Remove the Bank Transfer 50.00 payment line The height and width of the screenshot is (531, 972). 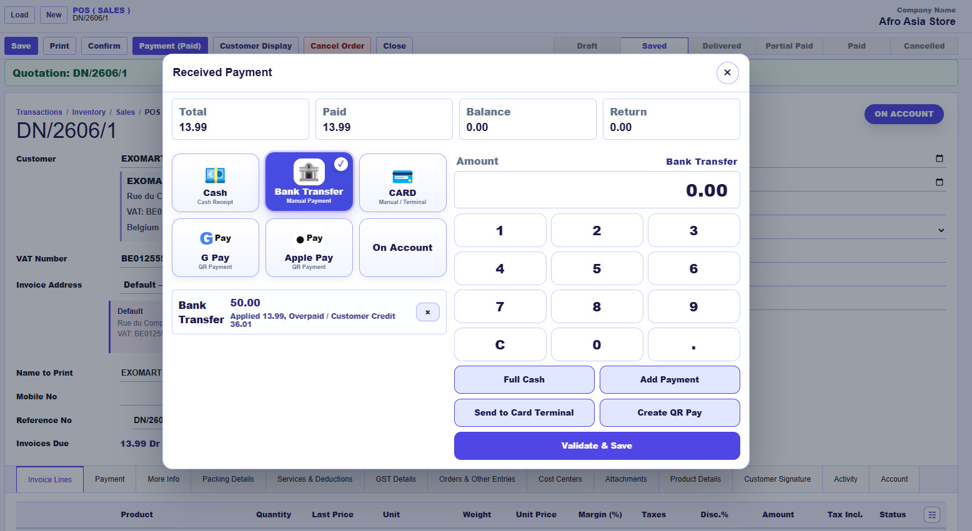point(428,312)
